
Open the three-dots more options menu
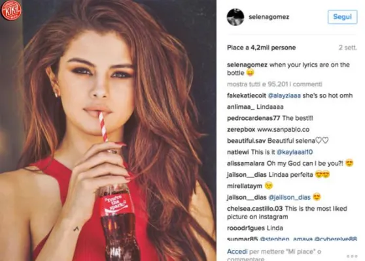coord(352,256)
